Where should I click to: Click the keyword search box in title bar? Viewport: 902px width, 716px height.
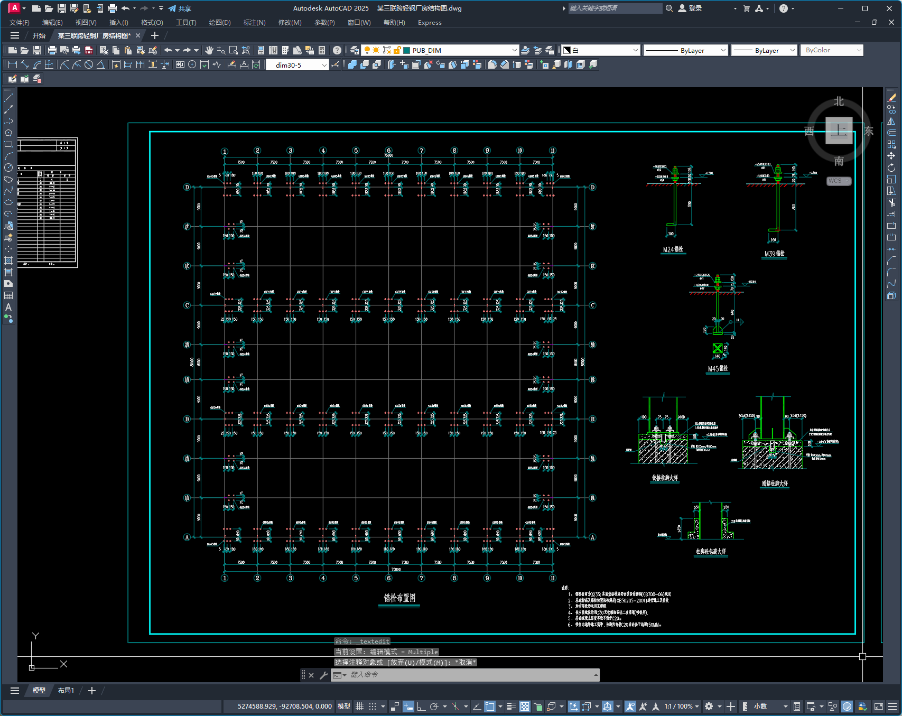[x=615, y=8]
